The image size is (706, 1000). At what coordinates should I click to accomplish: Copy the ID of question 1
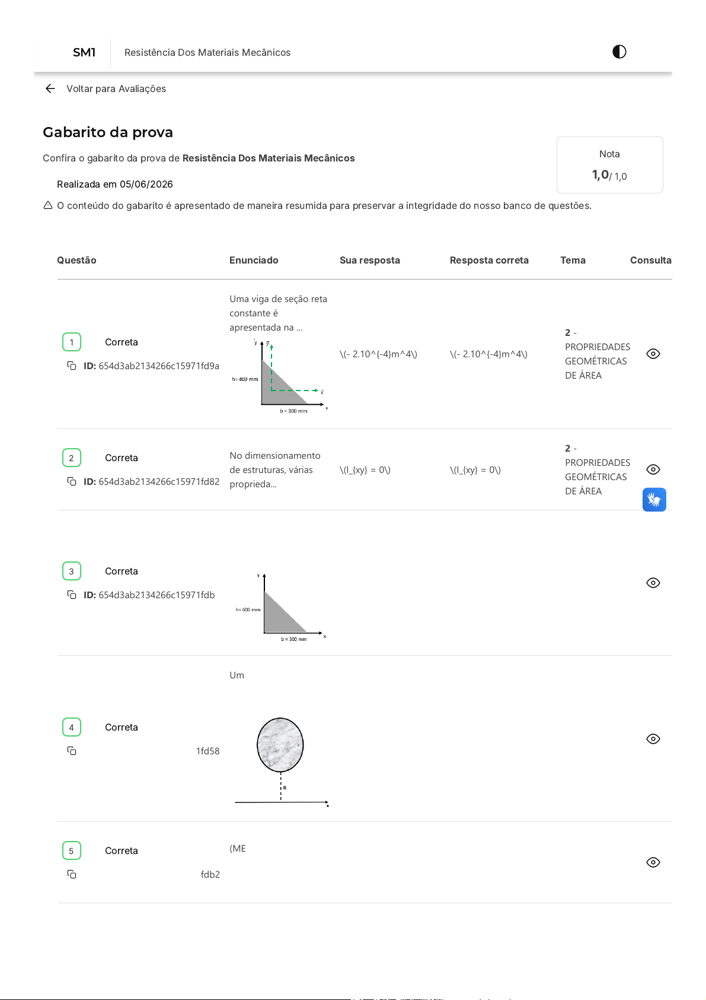(x=72, y=366)
